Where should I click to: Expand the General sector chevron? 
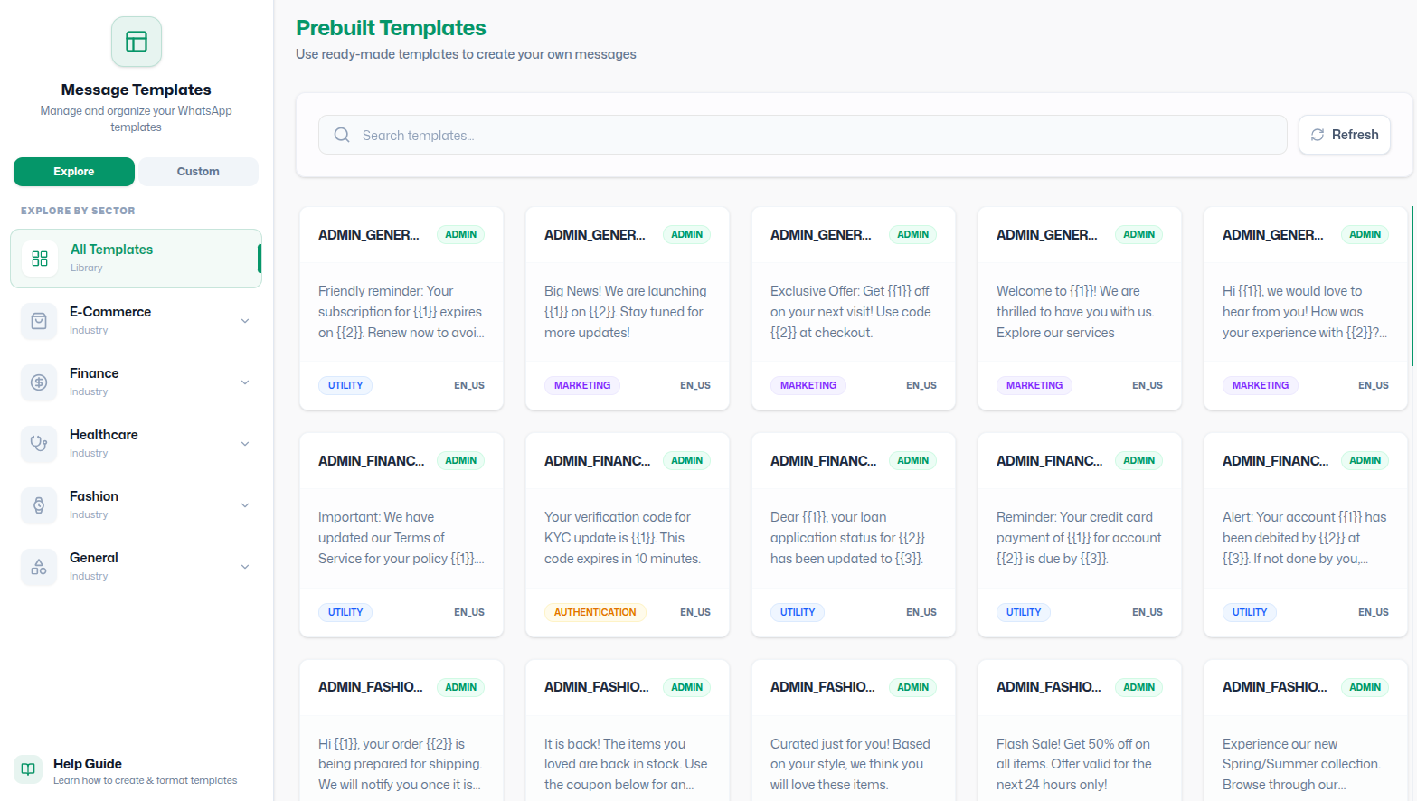pos(245,567)
